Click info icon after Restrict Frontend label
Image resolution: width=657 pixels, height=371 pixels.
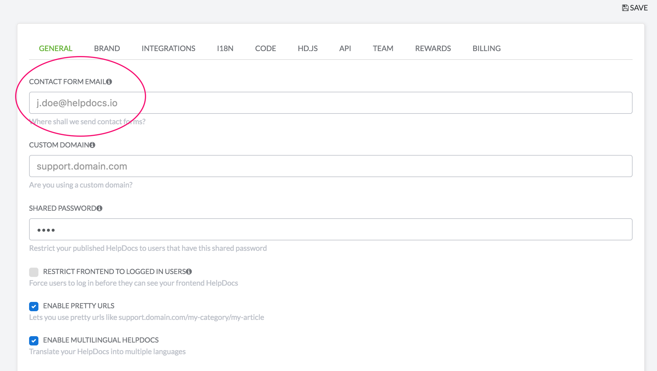coord(189,271)
